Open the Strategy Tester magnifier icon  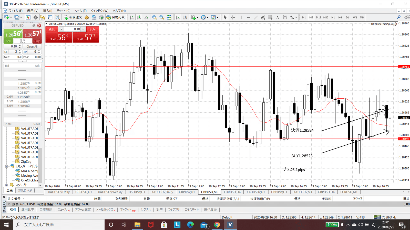57,17
